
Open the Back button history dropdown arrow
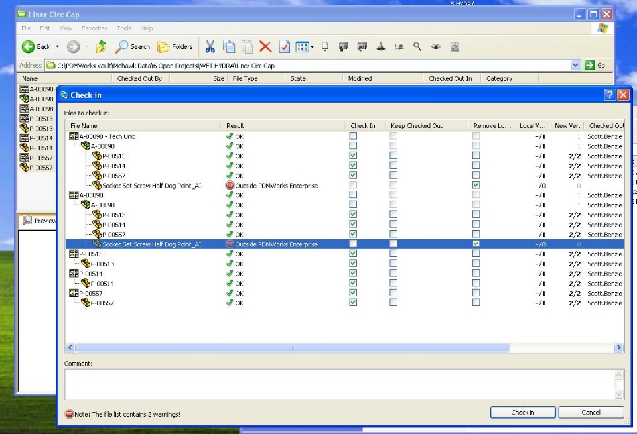(x=57, y=46)
